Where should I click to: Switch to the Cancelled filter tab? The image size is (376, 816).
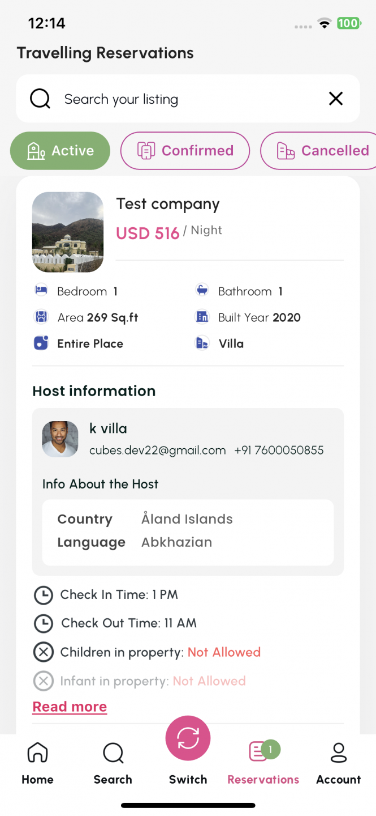click(x=318, y=151)
